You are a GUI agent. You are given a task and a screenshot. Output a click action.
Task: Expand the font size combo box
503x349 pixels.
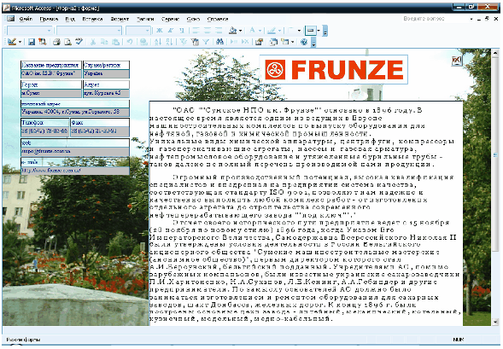[x=148, y=31]
